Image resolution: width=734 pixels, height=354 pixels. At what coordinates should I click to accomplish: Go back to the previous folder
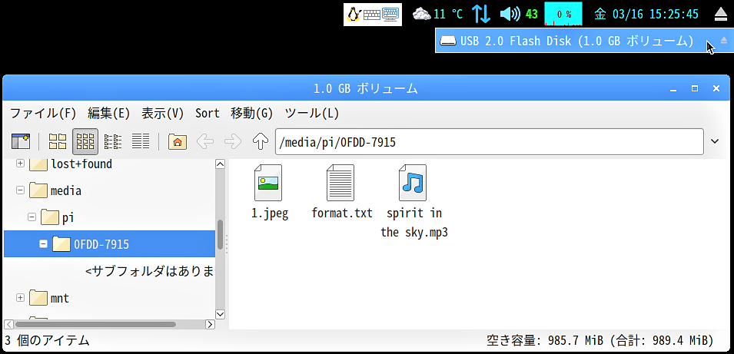click(205, 141)
